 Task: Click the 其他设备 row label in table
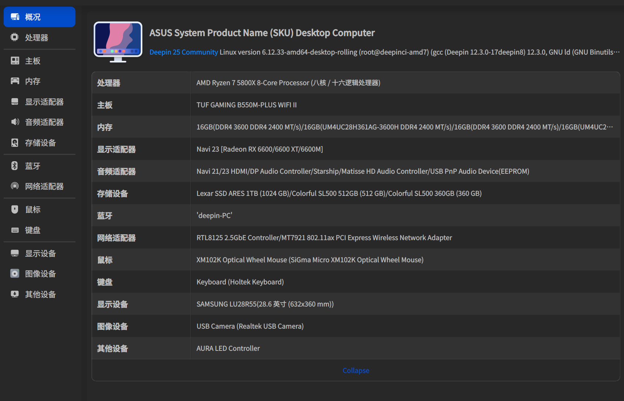pos(112,349)
